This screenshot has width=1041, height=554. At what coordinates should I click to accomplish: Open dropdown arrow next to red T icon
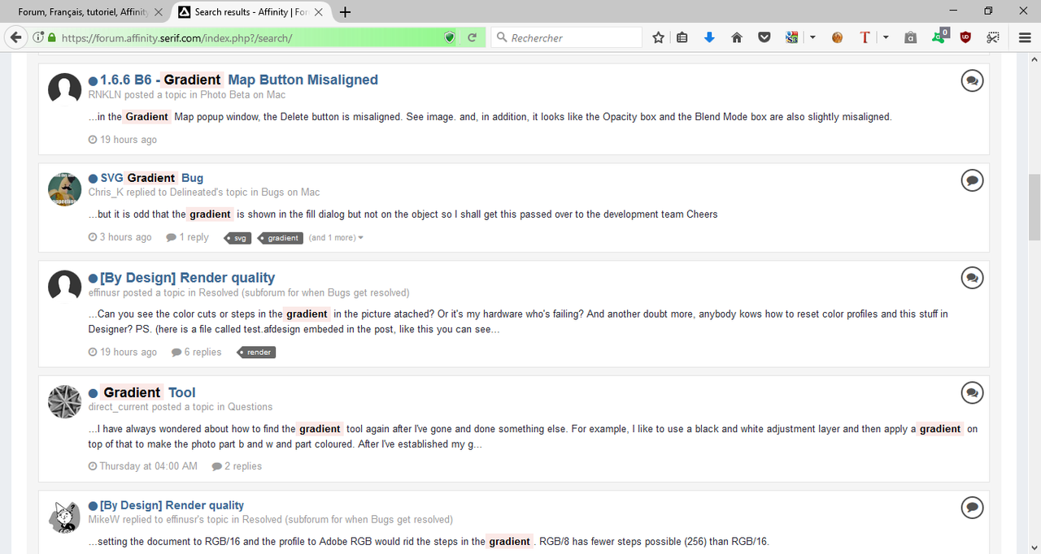coord(886,37)
